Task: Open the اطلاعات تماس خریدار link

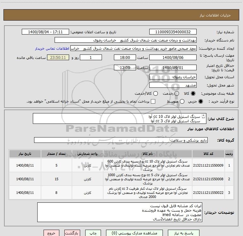Action: 52,48
